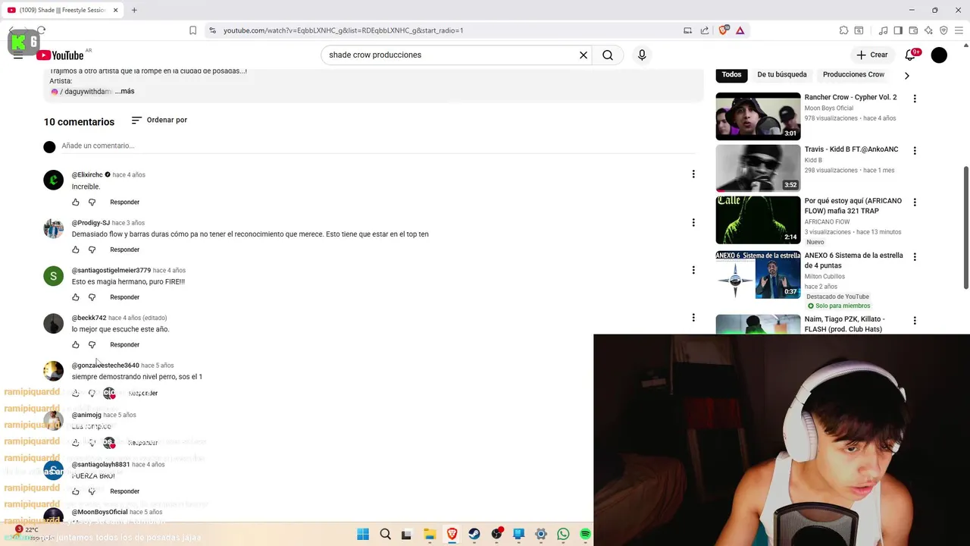The image size is (970, 546).
Task: Open Windows Start menu
Action: [363, 534]
